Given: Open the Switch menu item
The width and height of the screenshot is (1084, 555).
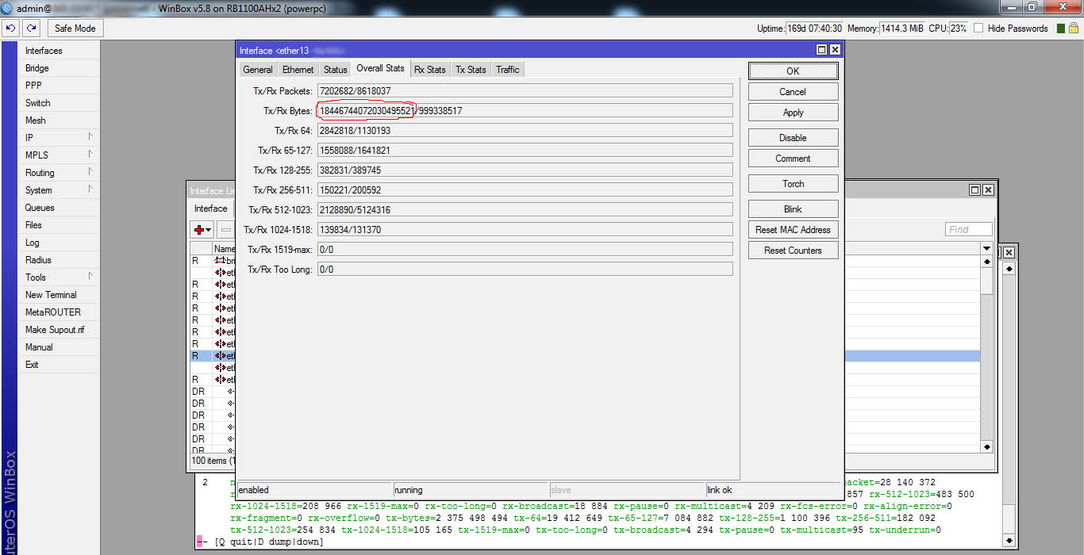Looking at the screenshot, I should coord(60,103).
